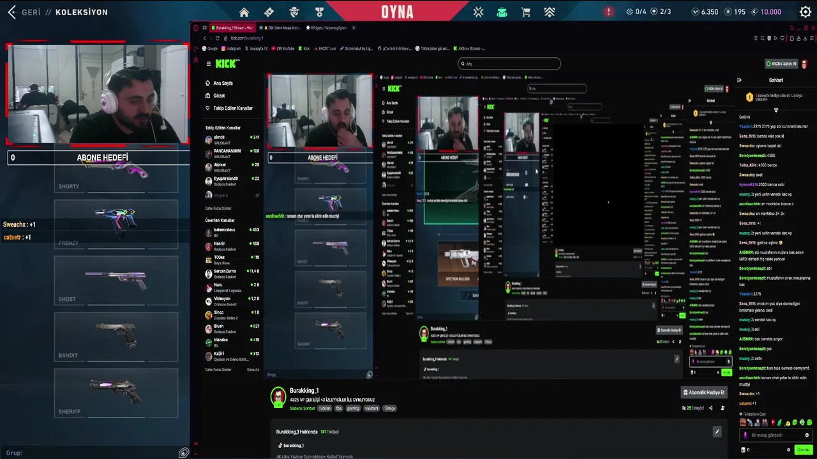
Task: Open Valorant home icon in top bar
Action: (244, 12)
